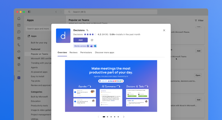Close the Decisions app dialog
Screen dimensions: 222x120
pos(164,30)
